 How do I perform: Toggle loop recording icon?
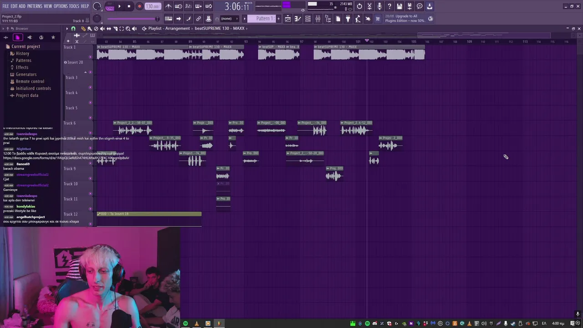click(209, 6)
